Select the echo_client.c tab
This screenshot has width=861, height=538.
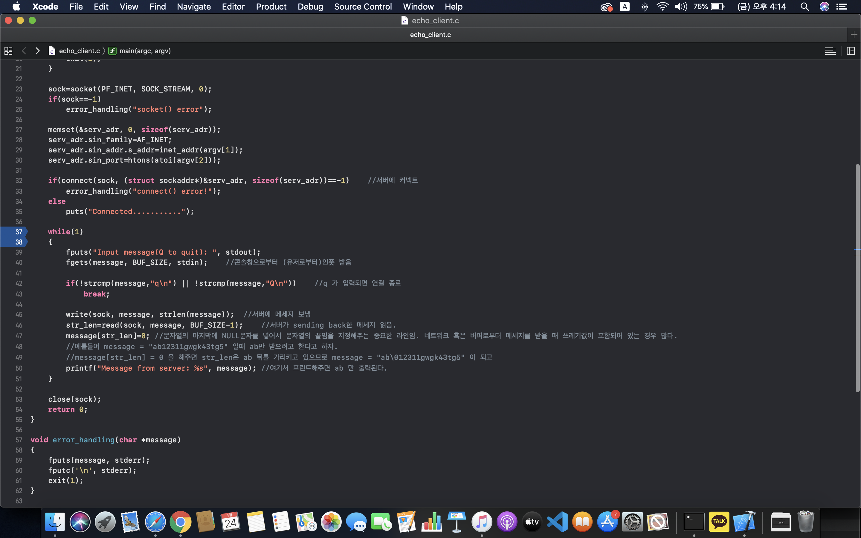click(x=430, y=34)
